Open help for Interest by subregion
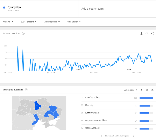The height and width of the screenshot is (139, 156). point(26,90)
